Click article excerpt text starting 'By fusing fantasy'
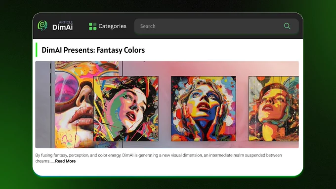Viewport: 336px width, 189px height. [x=159, y=158]
